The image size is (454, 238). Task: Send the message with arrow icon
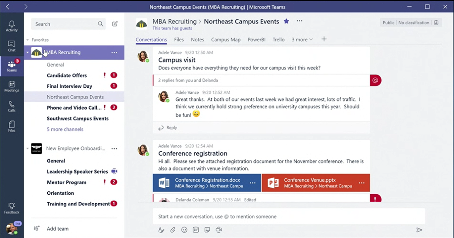pos(419,230)
